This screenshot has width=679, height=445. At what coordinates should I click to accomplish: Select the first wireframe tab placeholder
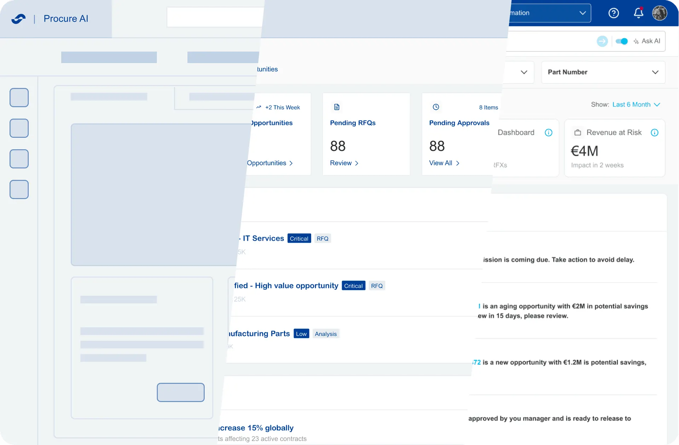(x=109, y=97)
